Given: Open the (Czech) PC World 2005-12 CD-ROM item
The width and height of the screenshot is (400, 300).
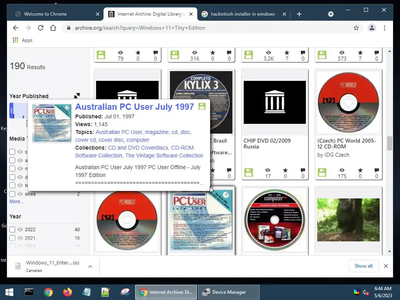Looking at the screenshot, I should (346, 144).
